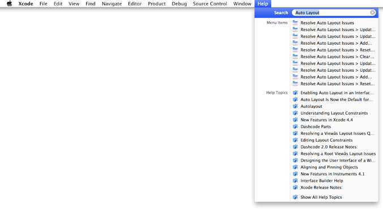
Task: Open the Editor menu
Action: [135, 3]
